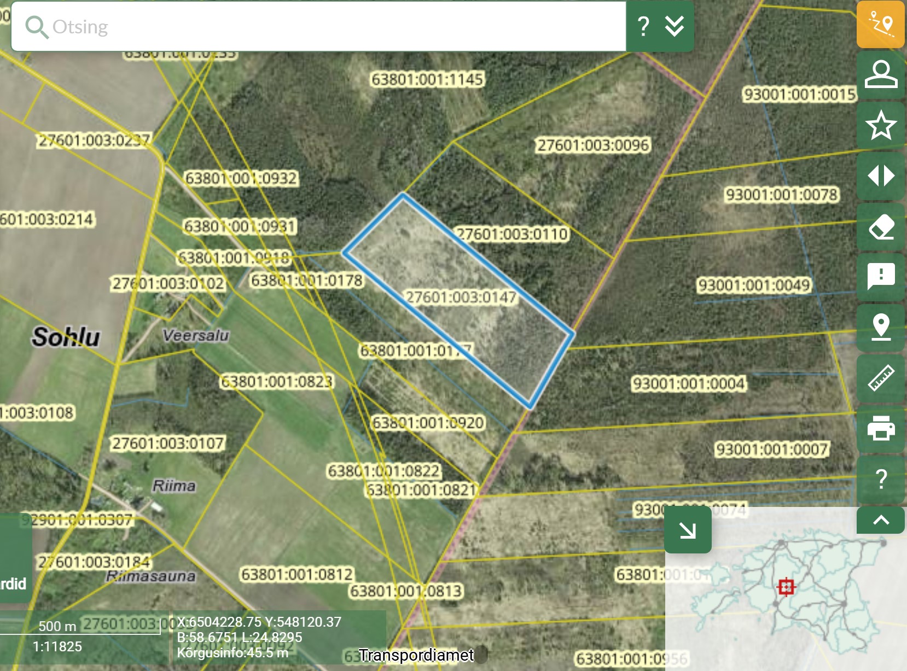Open the user account panel
The image size is (907, 671).
pos(880,75)
